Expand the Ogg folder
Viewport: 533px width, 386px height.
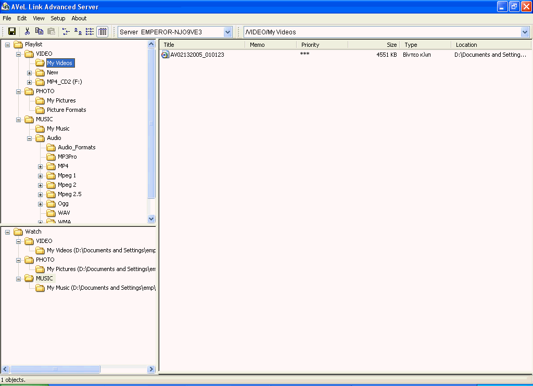pyautogui.click(x=40, y=204)
